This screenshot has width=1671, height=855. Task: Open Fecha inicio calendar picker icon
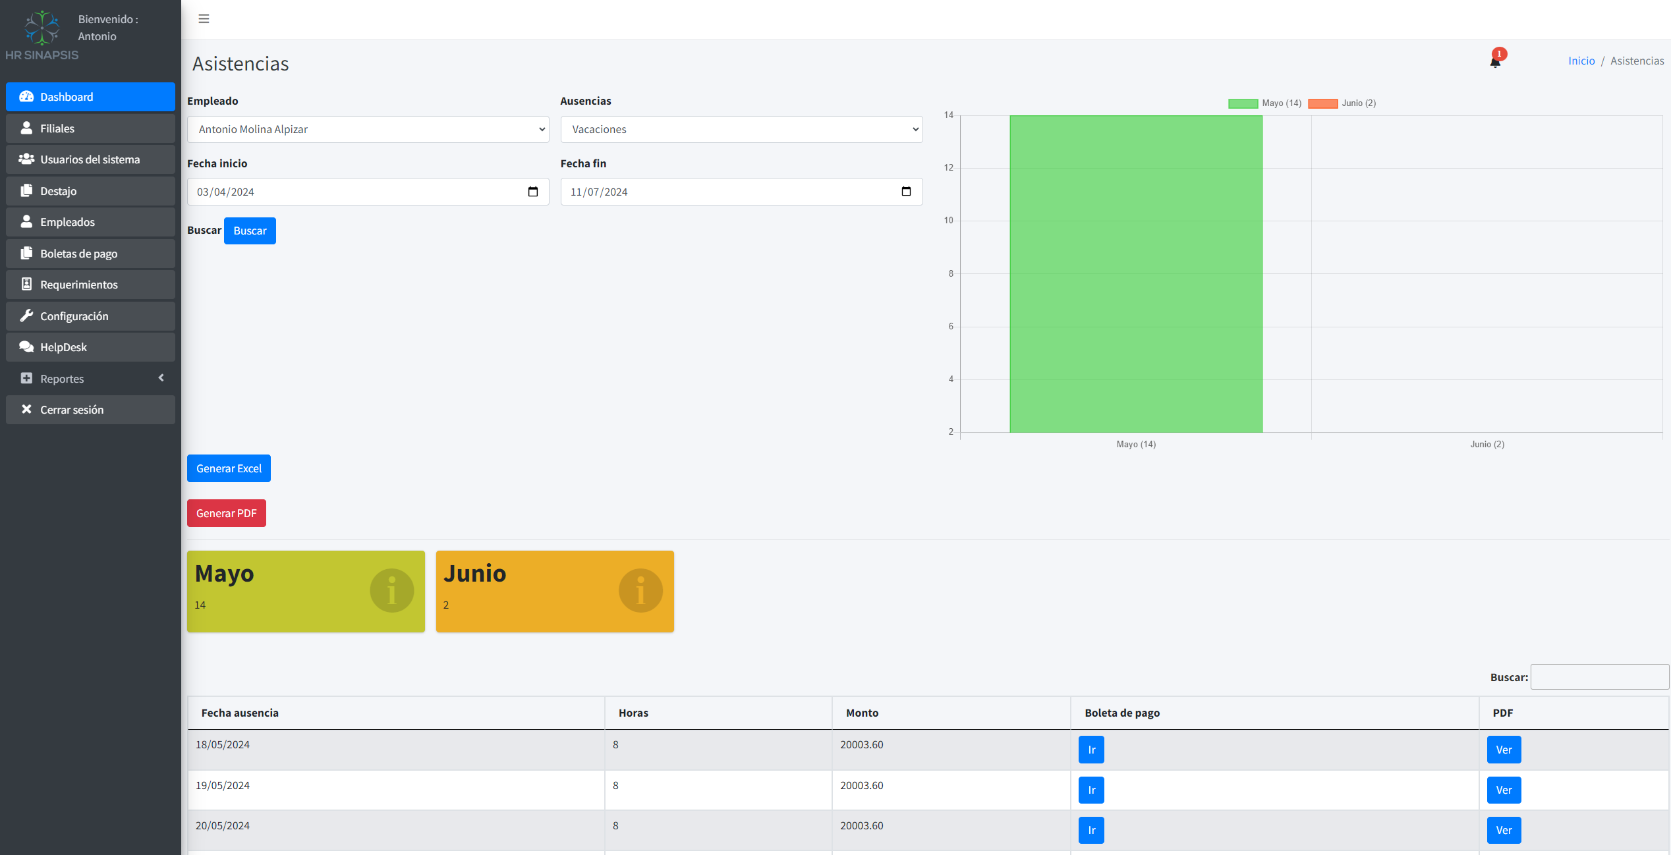click(533, 192)
